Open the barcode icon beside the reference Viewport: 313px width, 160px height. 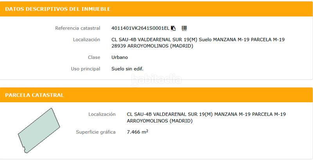coord(184,28)
